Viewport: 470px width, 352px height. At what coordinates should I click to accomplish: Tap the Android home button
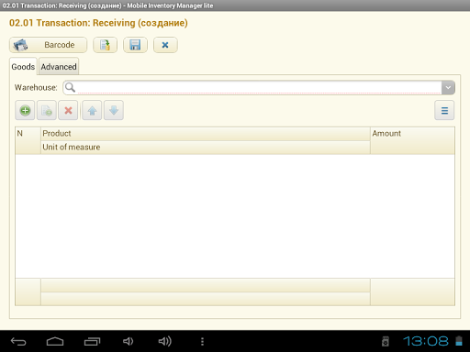55,341
